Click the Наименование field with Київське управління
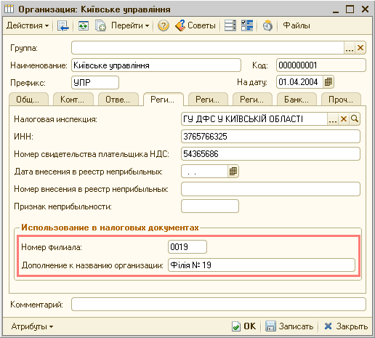Image resolution: width=375 pixels, height=338 pixels. click(156, 65)
